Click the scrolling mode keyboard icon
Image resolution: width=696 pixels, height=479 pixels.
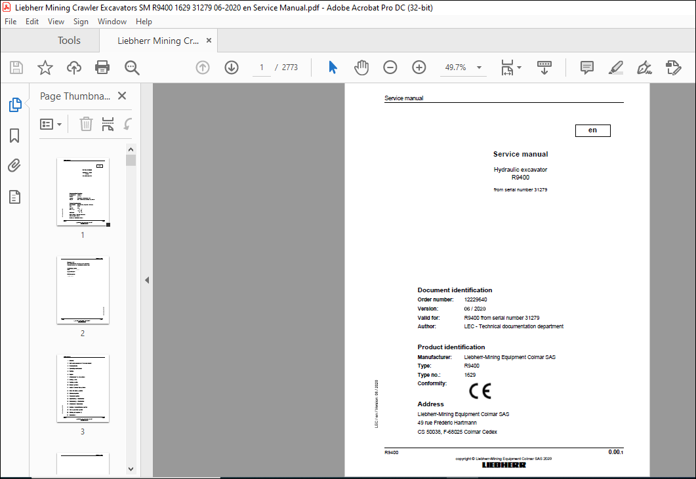[x=544, y=67]
